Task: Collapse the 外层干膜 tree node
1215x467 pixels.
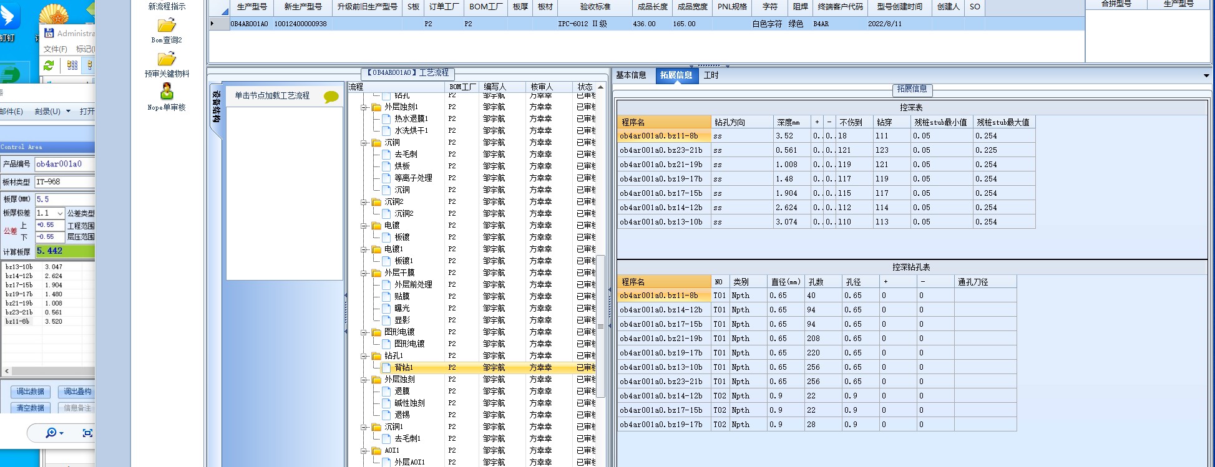Action: 364,273
